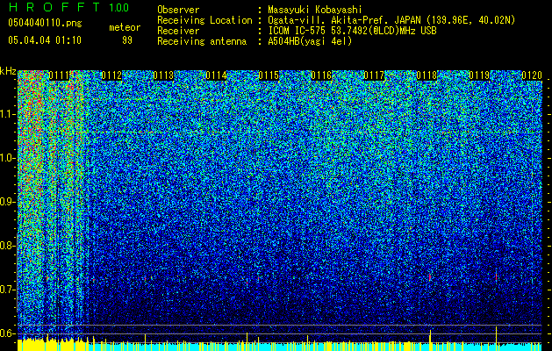
Task: Click the 0111 time marker
Action: (x=59, y=75)
